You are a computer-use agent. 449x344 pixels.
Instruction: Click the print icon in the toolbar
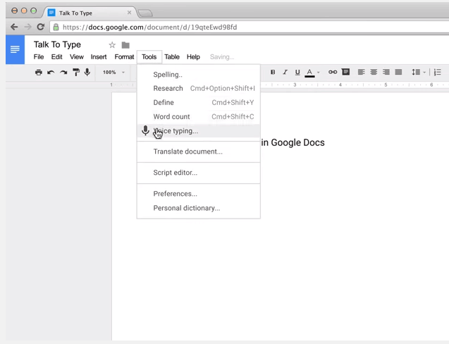pyautogui.click(x=39, y=72)
